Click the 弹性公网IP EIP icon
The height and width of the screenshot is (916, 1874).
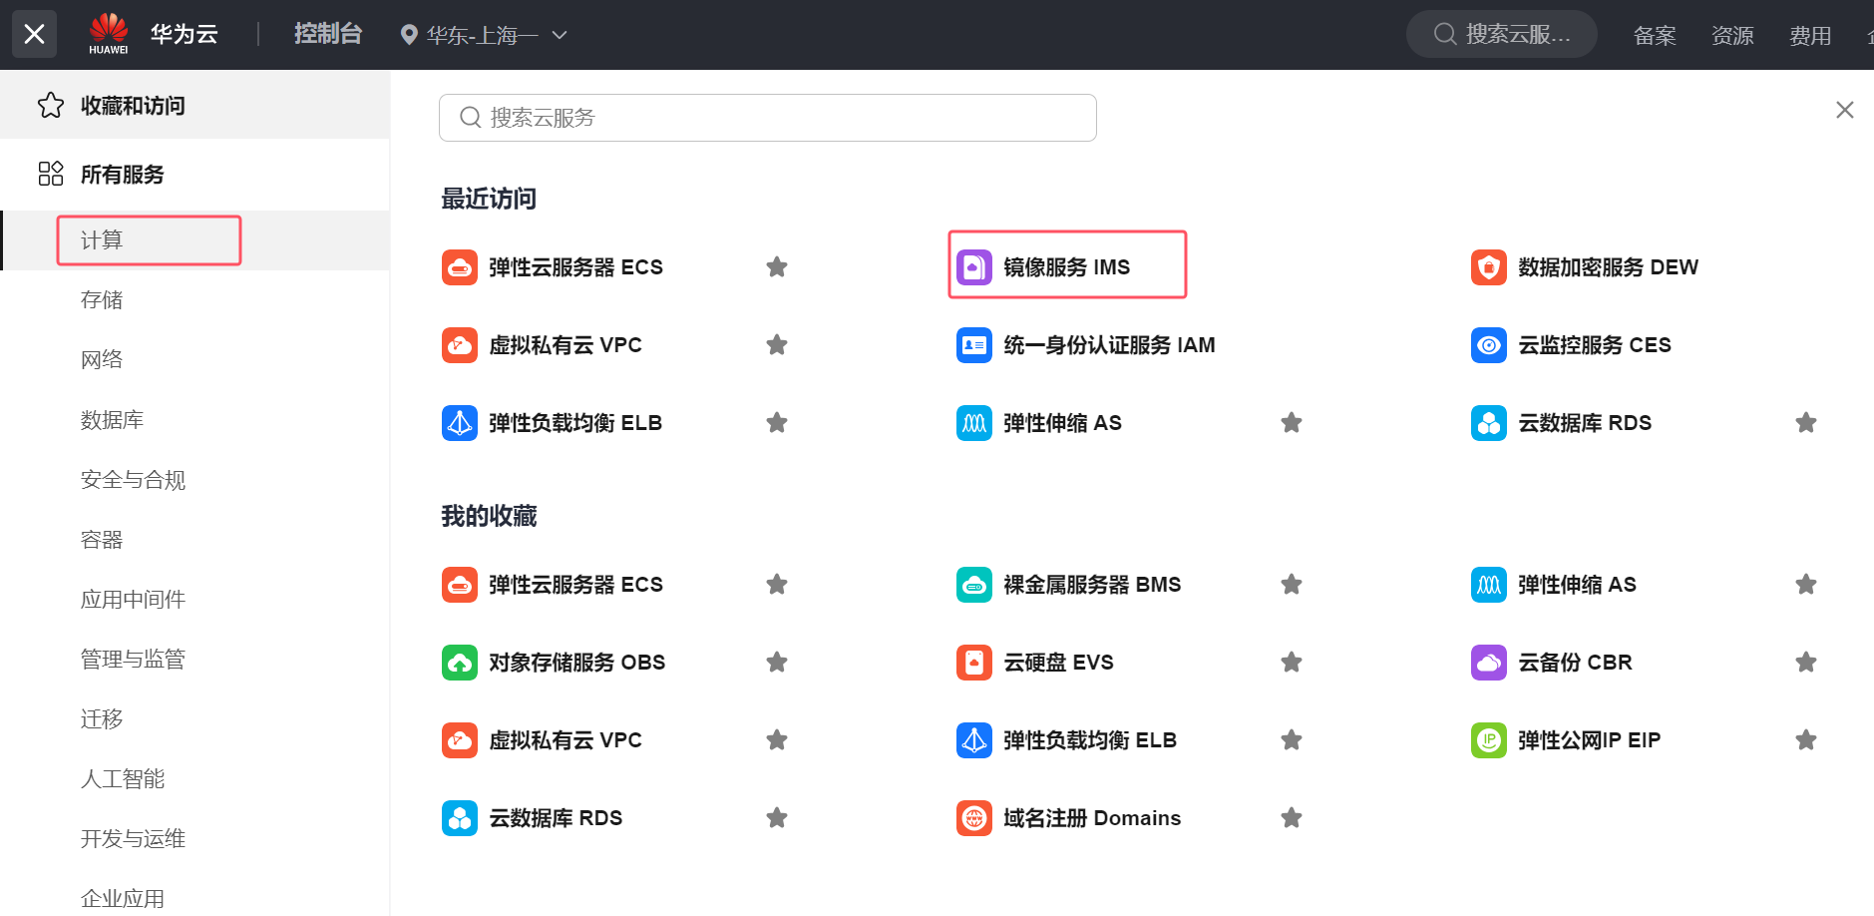coord(1489,740)
